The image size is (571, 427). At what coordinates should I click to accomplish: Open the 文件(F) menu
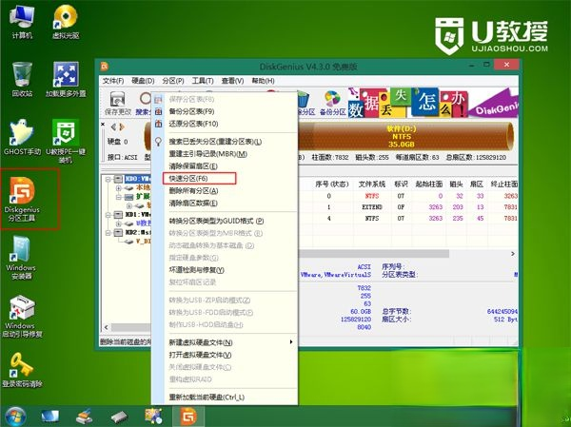pos(113,81)
